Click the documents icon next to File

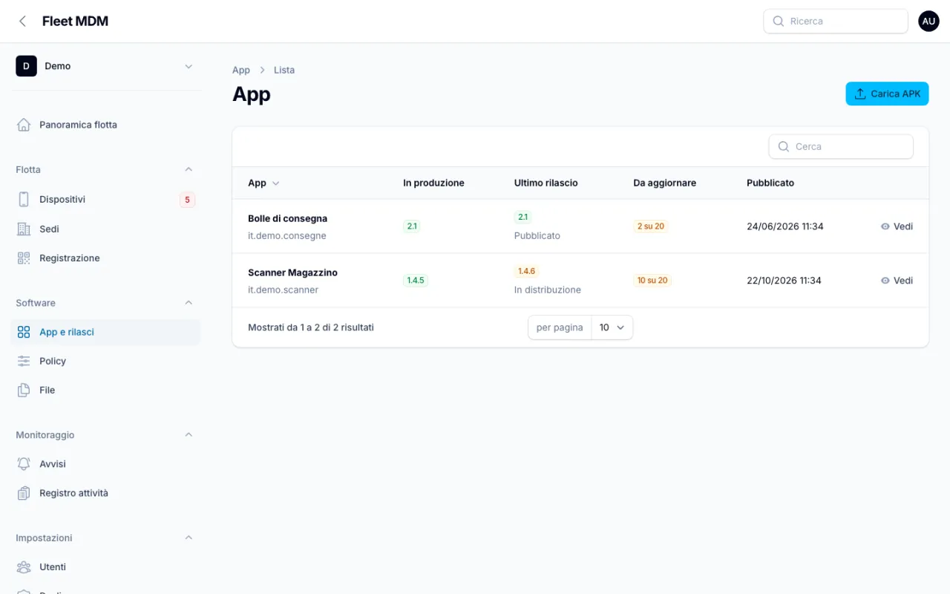(x=24, y=390)
